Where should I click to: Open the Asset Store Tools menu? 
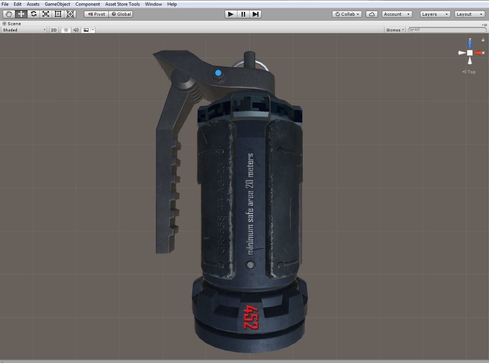click(x=123, y=4)
